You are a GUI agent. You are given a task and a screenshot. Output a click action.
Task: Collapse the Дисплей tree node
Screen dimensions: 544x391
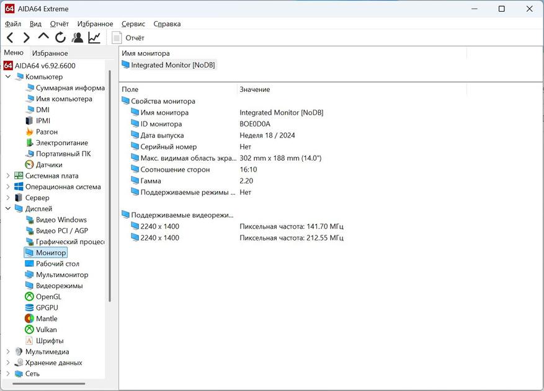click(x=8, y=209)
